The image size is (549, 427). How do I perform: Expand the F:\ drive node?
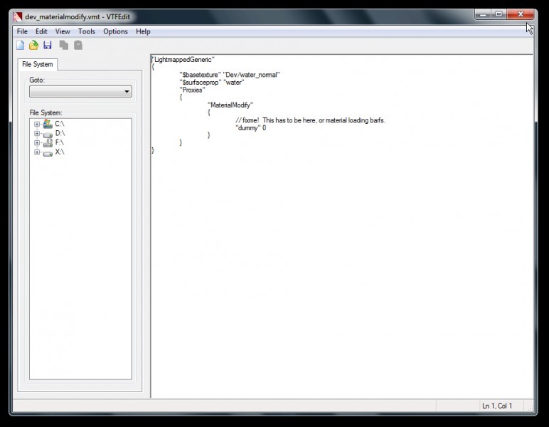37,143
